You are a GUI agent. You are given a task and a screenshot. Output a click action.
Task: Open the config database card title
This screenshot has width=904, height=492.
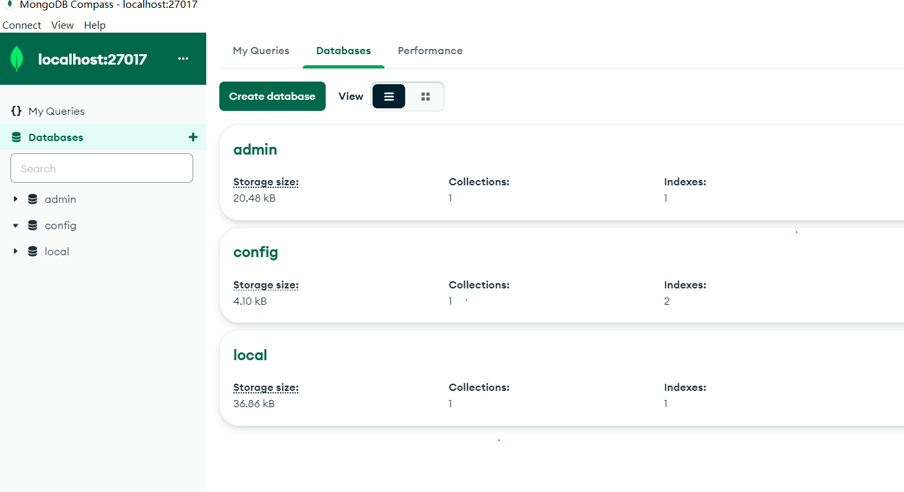pos(256,252)
